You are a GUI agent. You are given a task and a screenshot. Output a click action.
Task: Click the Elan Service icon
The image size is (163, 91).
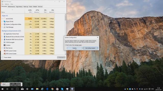5,48
